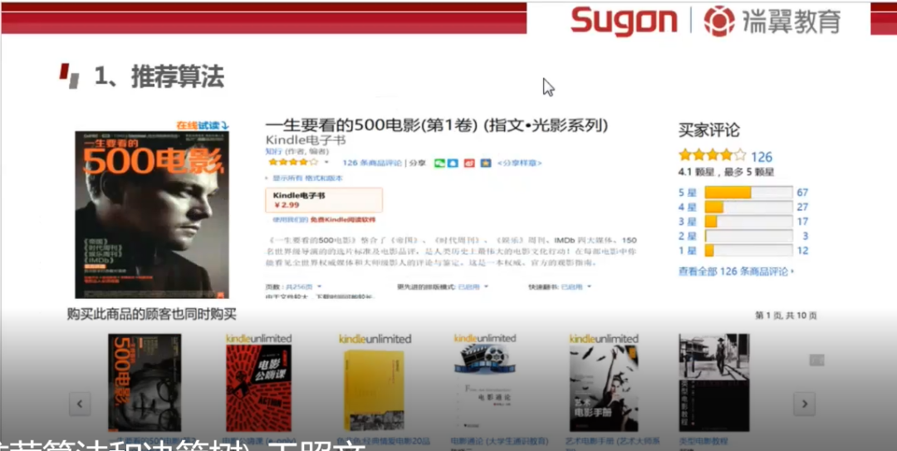
Task: Share the book via WeChat icon
Action: coord(439,163)
